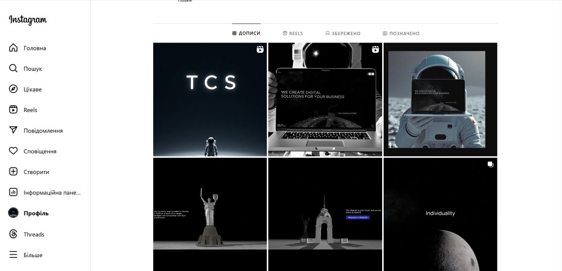Switch to the ПОЗНАЧЕНО tagged tab
The image size is (562, 271).
click(401, 34)
